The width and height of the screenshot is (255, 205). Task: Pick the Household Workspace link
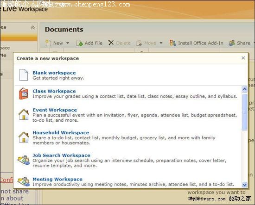tap(61, 133)
